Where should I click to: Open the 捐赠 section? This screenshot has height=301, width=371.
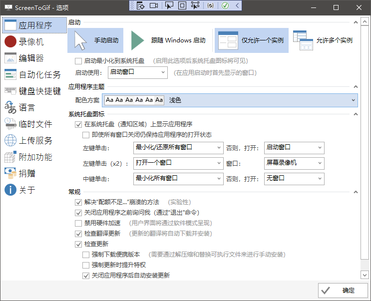click(x=35, y=173)
